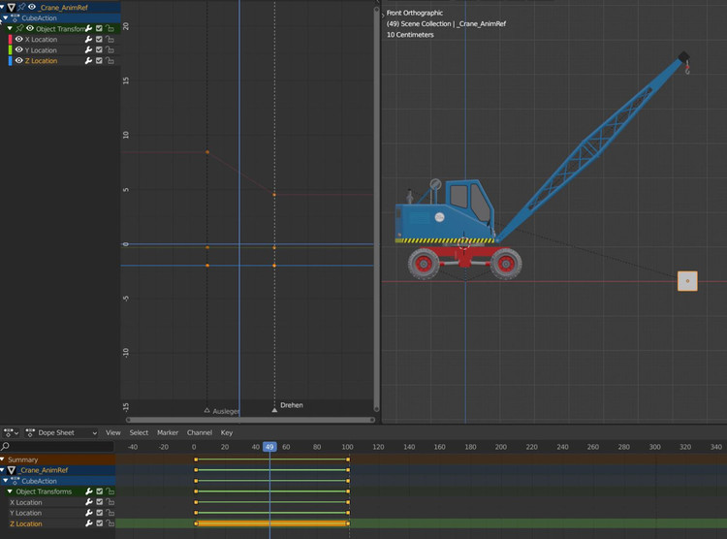Collapse CubeAction row in Dope Sheet
The height and width of the screenshot is (539, 727).
point(6,481)
